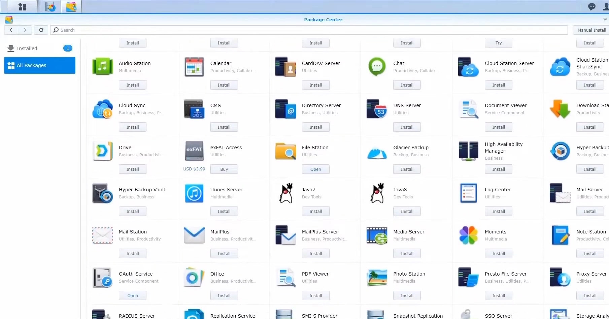Image resolution: width=609 pixels, height=319 pixels.
Task: Install the Audio Station package
Action: (x=133, y=85)
